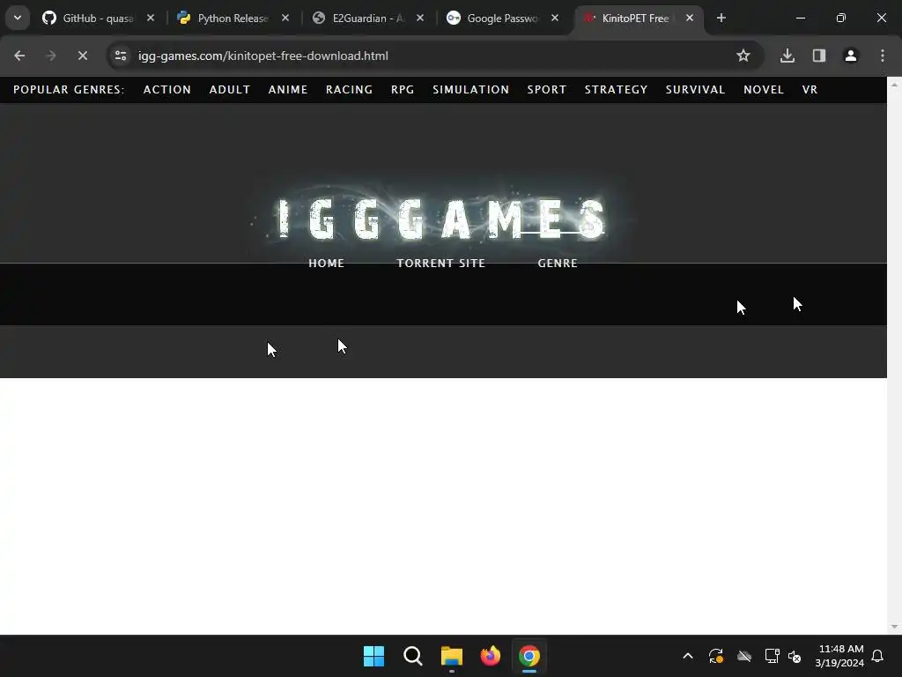Launch Firefox from the taskbar
The image size is (902, 677).
[x=491, y=656]
